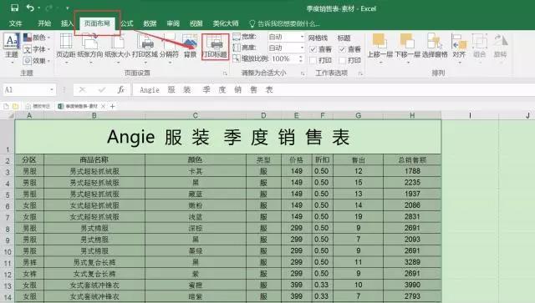
Task: Click the confirm checkmark in formula bar
Action: pyautogui.click(x=102, y=89)
